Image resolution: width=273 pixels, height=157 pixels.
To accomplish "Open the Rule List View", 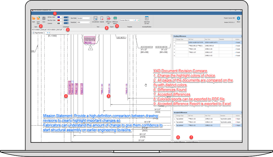I will tap(147, 18).
